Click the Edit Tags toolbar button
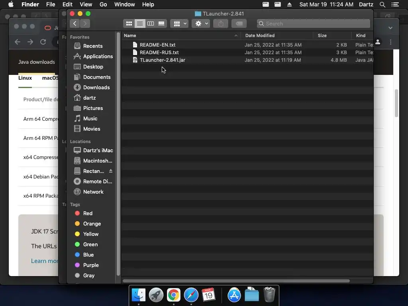This screenshot has width=408, height=306. coord(239,24)
